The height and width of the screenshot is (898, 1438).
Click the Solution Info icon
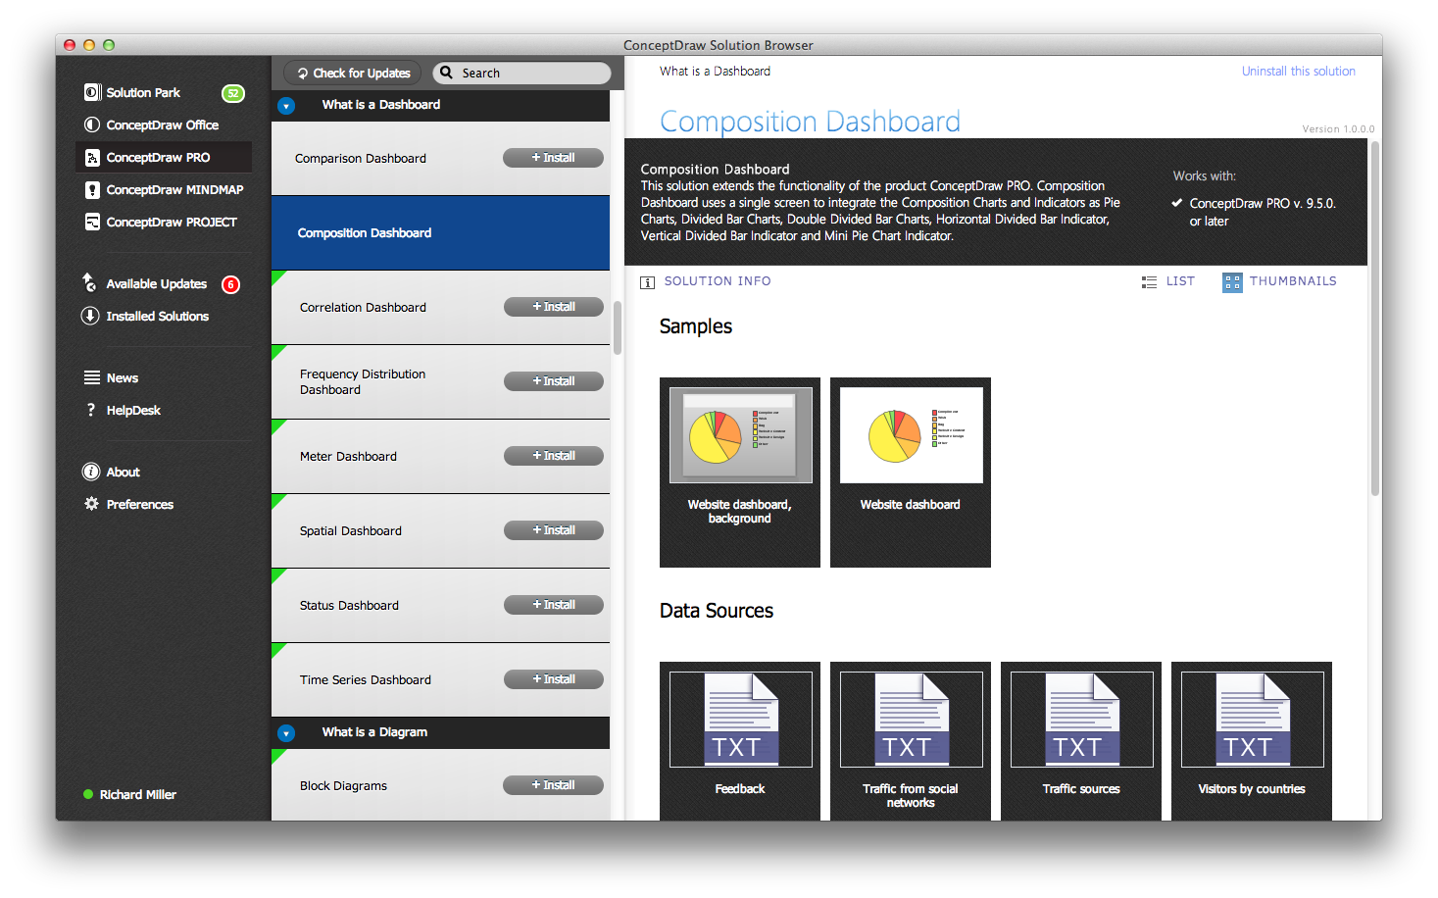(647, 282)
